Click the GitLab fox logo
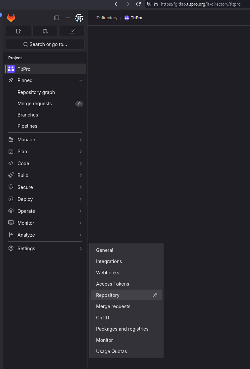The image size is (250, 369). 11,18
